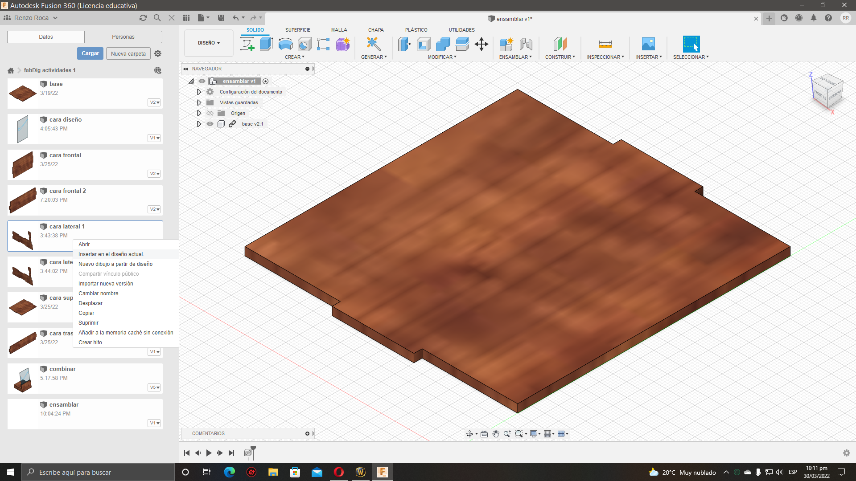This screenshot has height=481, width=856.
Task: Expand the base v2:1 node
Action: [x=199, y=124]
